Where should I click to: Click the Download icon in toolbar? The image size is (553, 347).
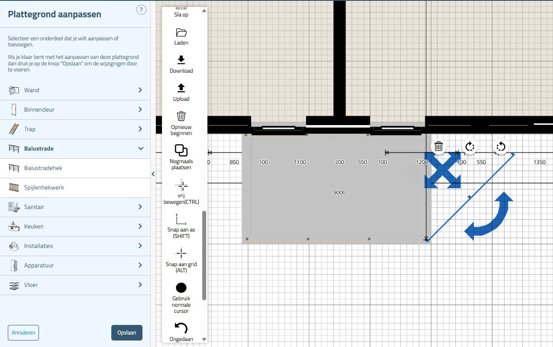coord(181,60)
